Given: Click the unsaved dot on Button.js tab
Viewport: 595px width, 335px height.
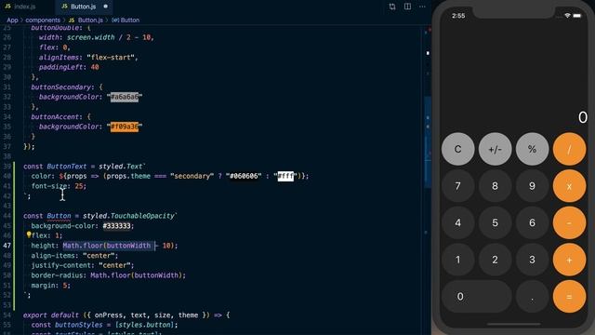Looking at the screenshot, I should (x=105, y=7).
